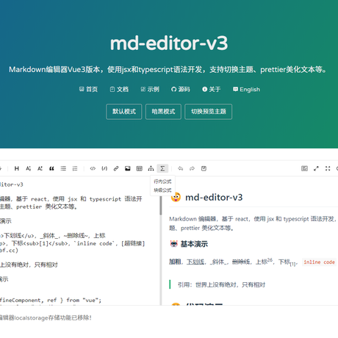The image size is (338, 338).
Task: Open the heading (H) dropdown tool
Action: pyautogui.click(x=17, y=168)
